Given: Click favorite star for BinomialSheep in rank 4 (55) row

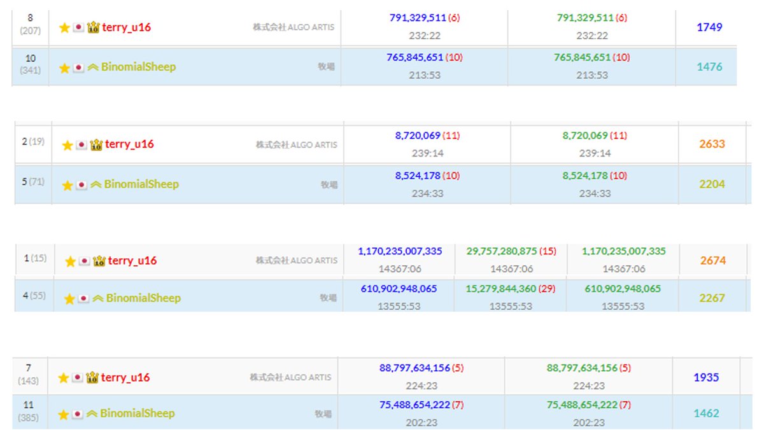Looking at the screenshot, I should coord(69,298).
